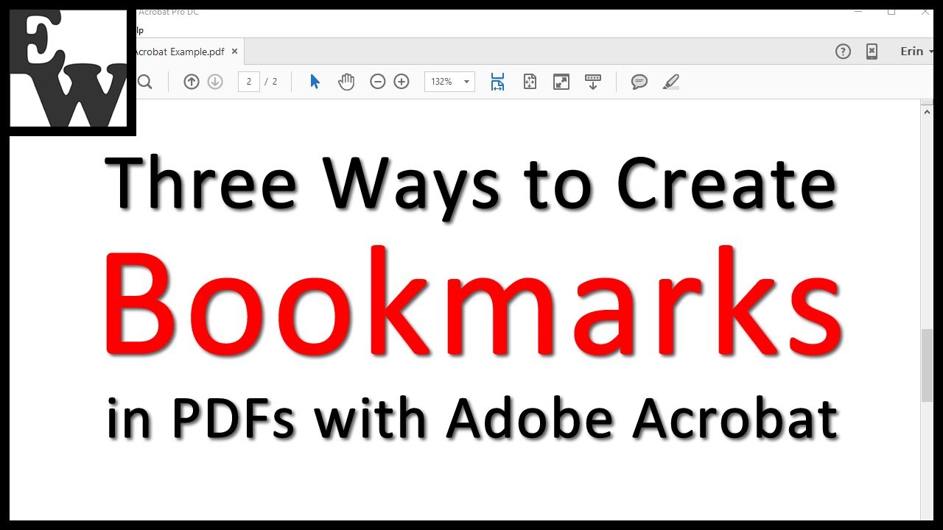
Task: Zoom in with the plus button
Action: coord(402,82)
